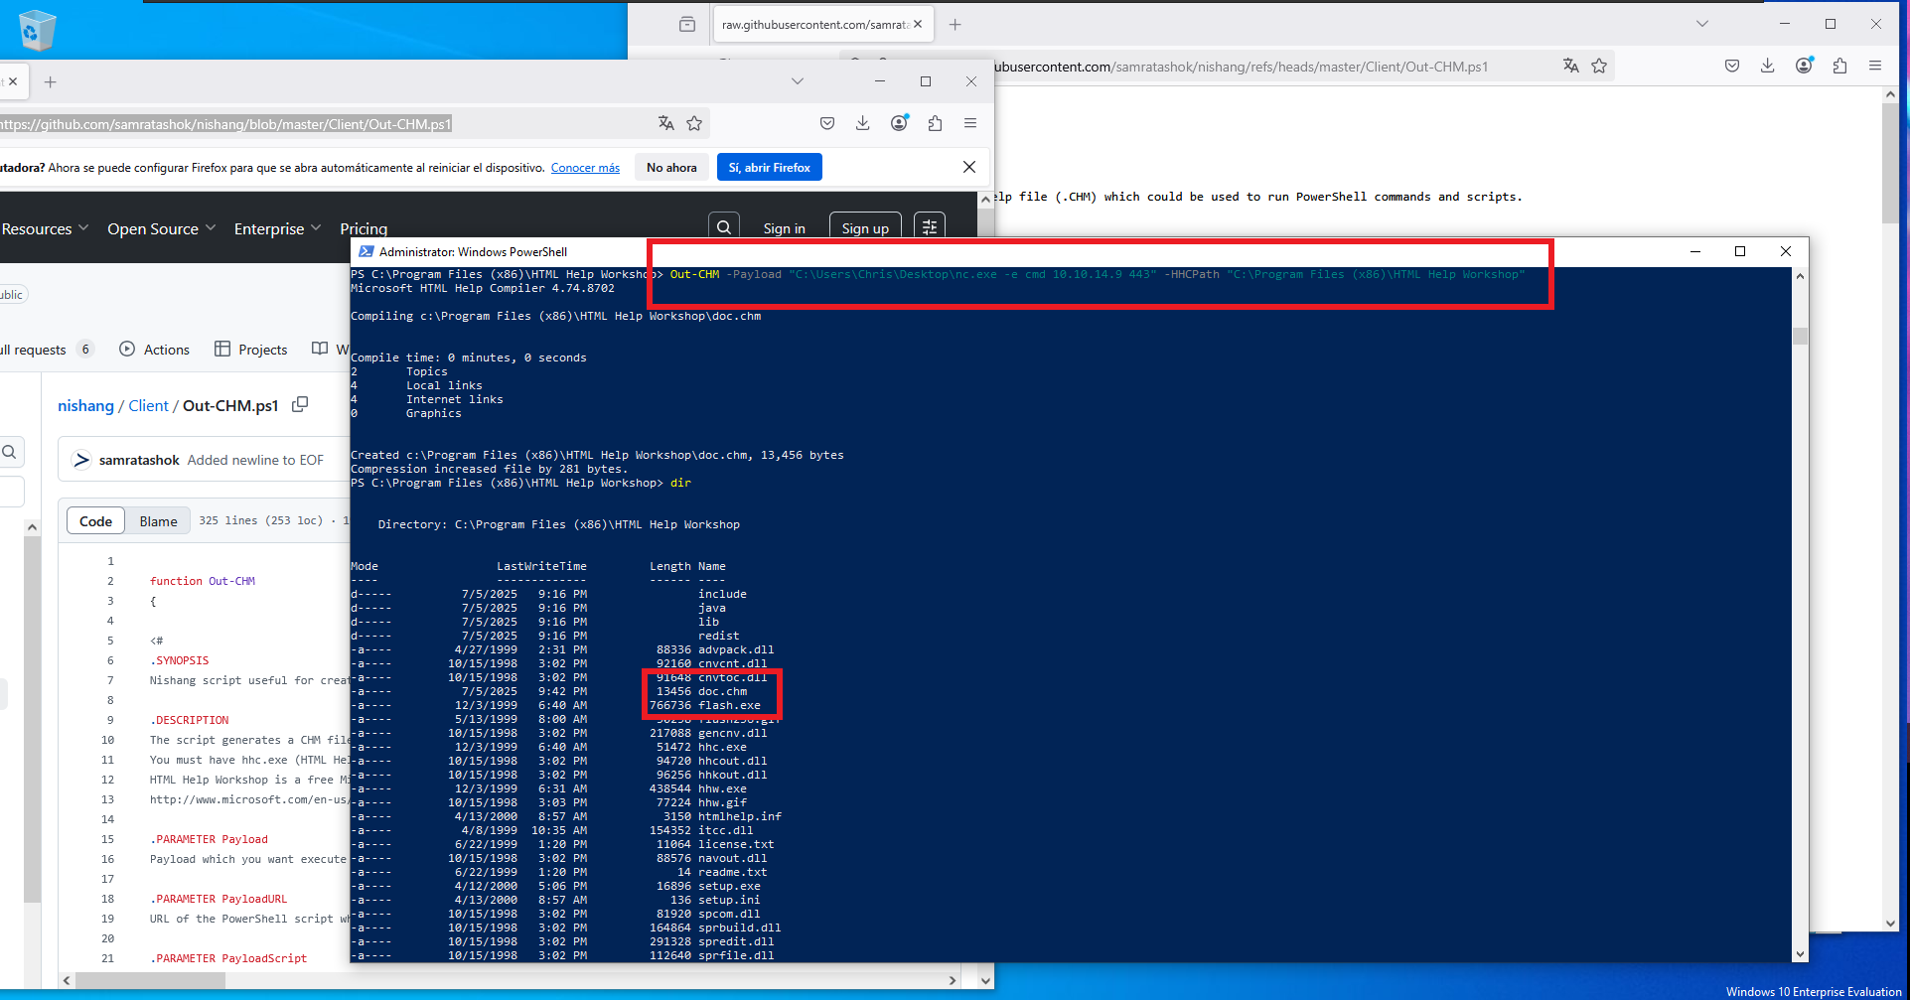Switch to the Blame view tab
This screenshot has height=1000, width=1910.
coord(158,521)
